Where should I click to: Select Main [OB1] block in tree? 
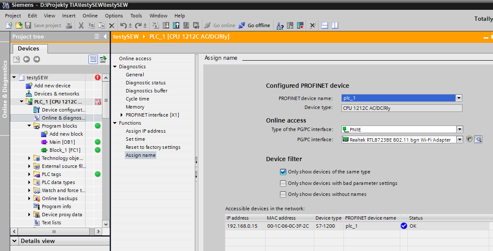coord(62,142)
